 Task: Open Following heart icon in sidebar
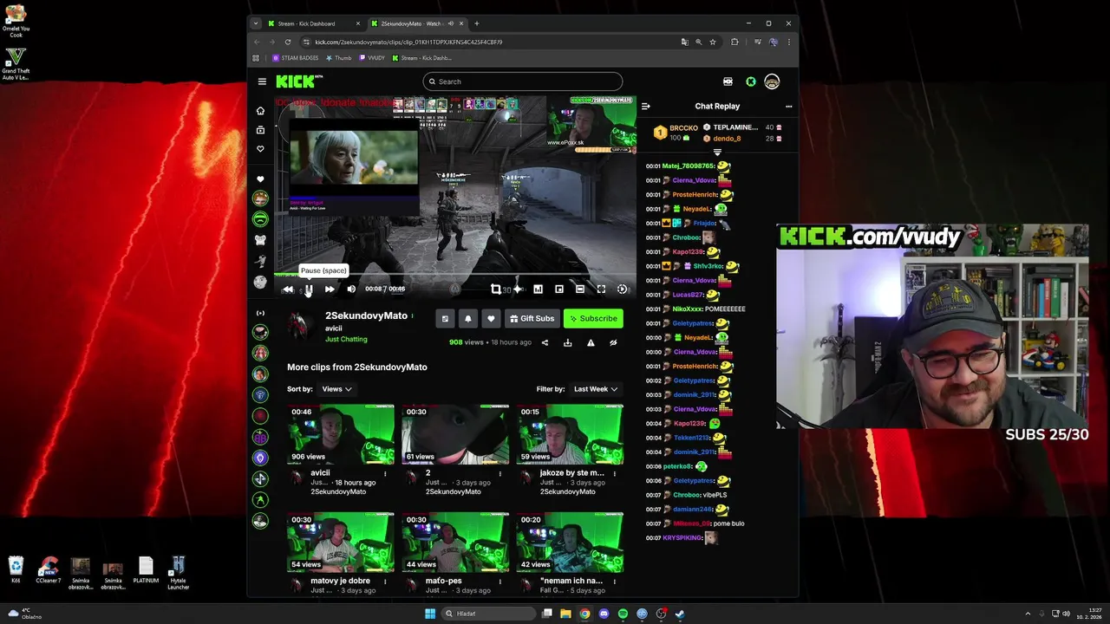[260, 149]
